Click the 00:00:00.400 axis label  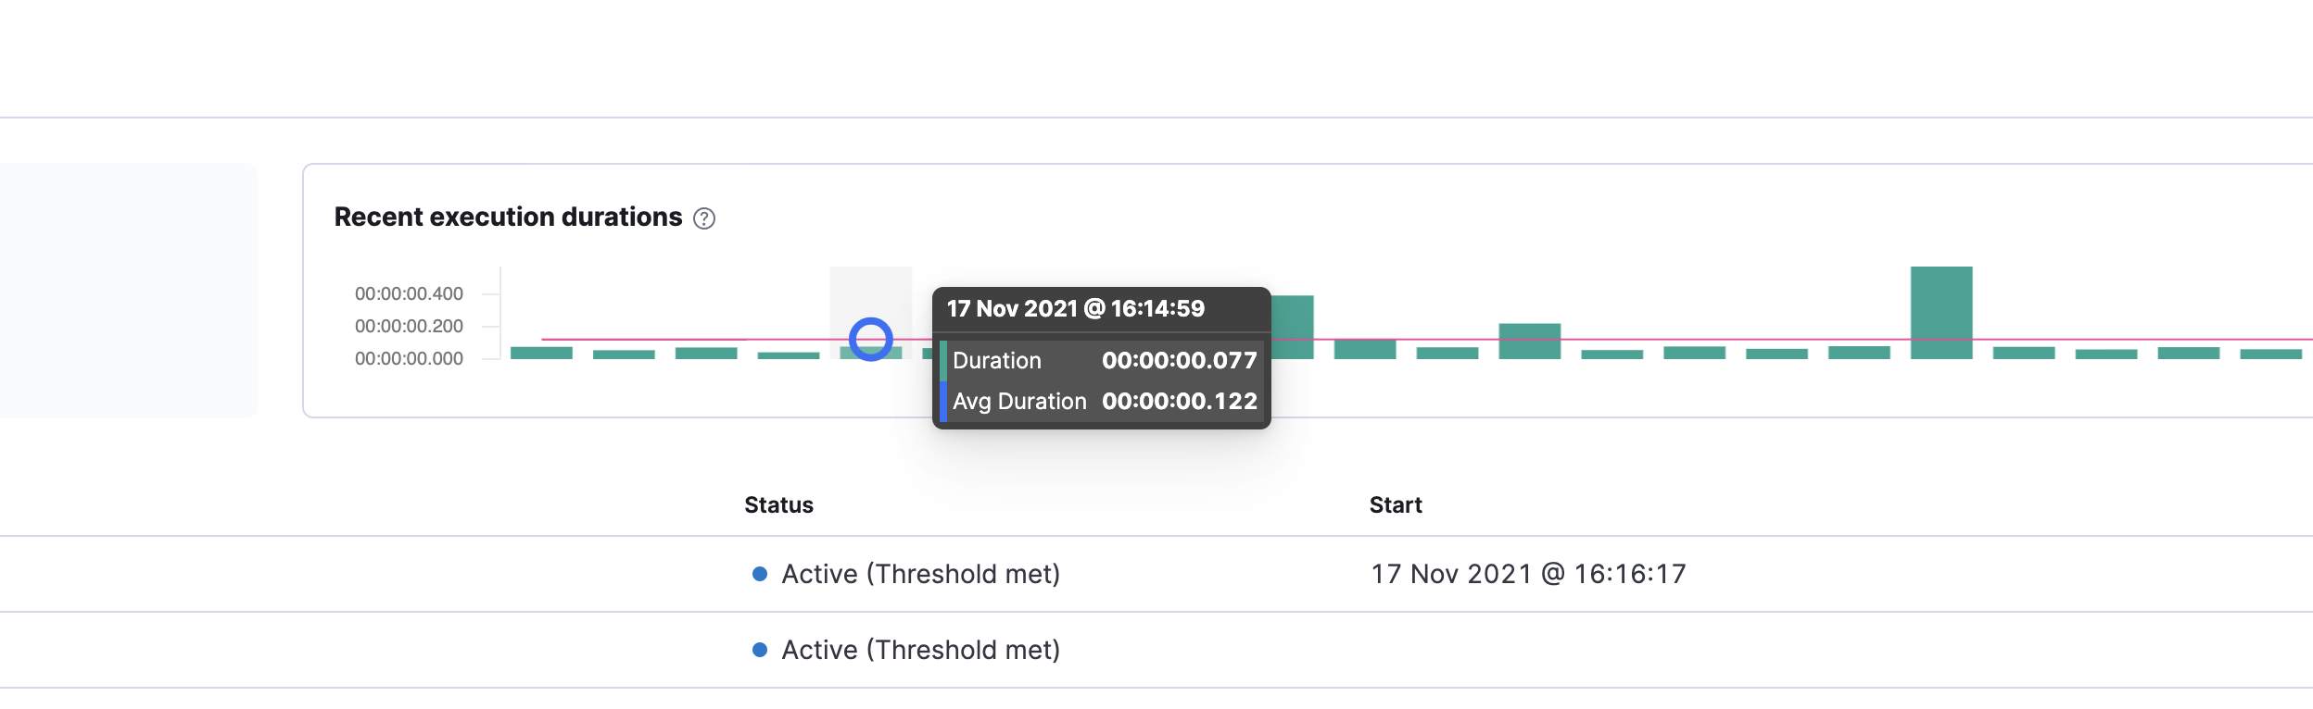(x=409, y=294)
